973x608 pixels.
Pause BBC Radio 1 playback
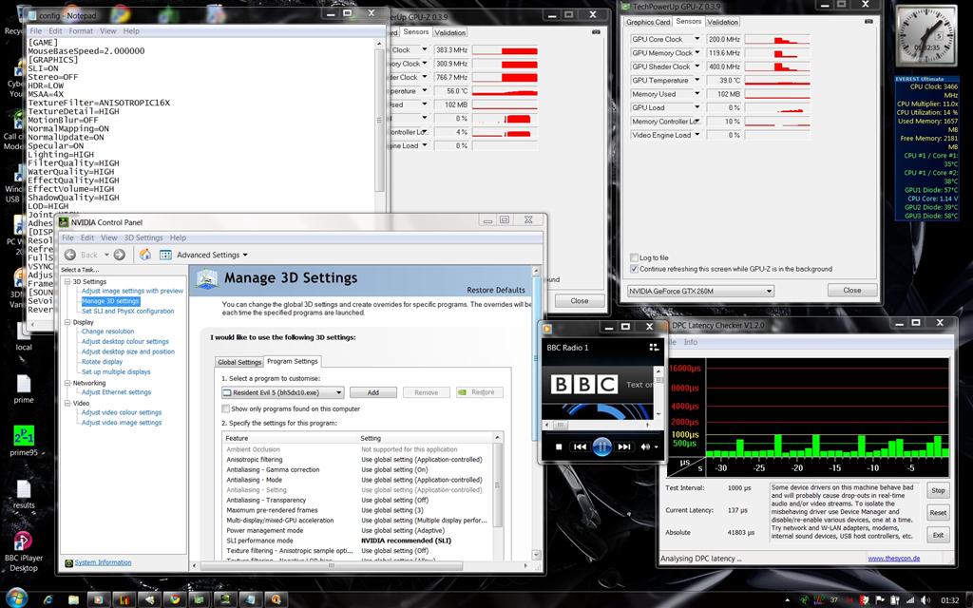click(x=601, y=446)
